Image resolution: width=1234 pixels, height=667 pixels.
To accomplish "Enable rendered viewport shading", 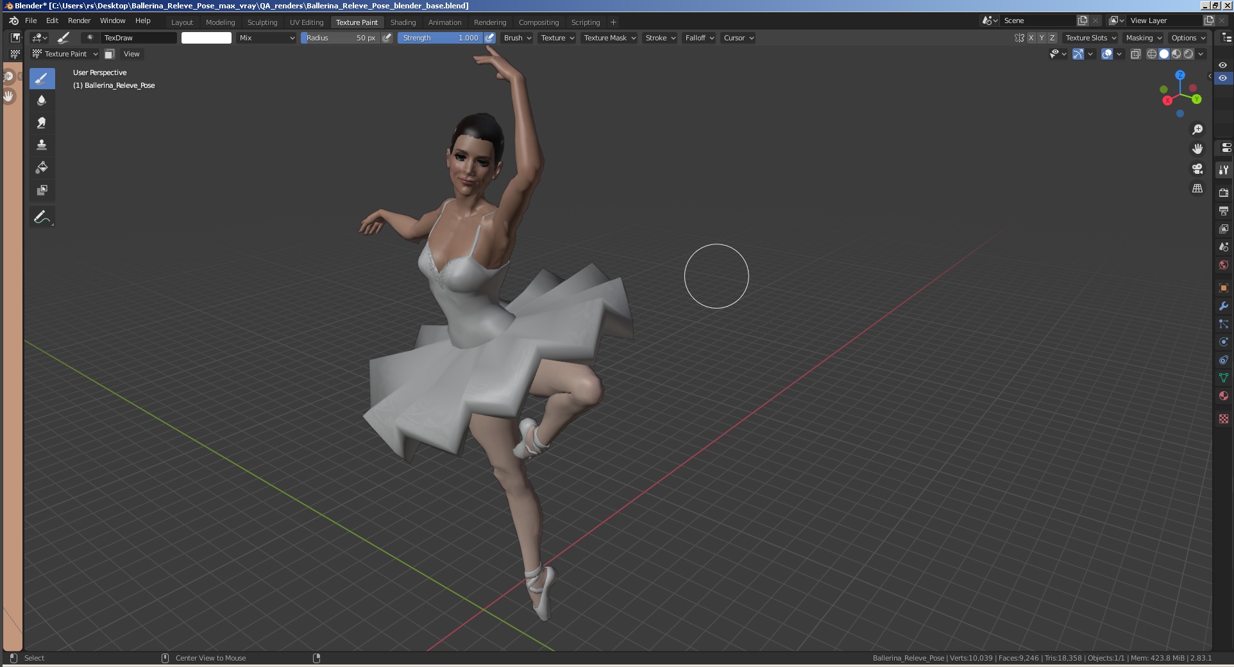I will point(1188,54).
